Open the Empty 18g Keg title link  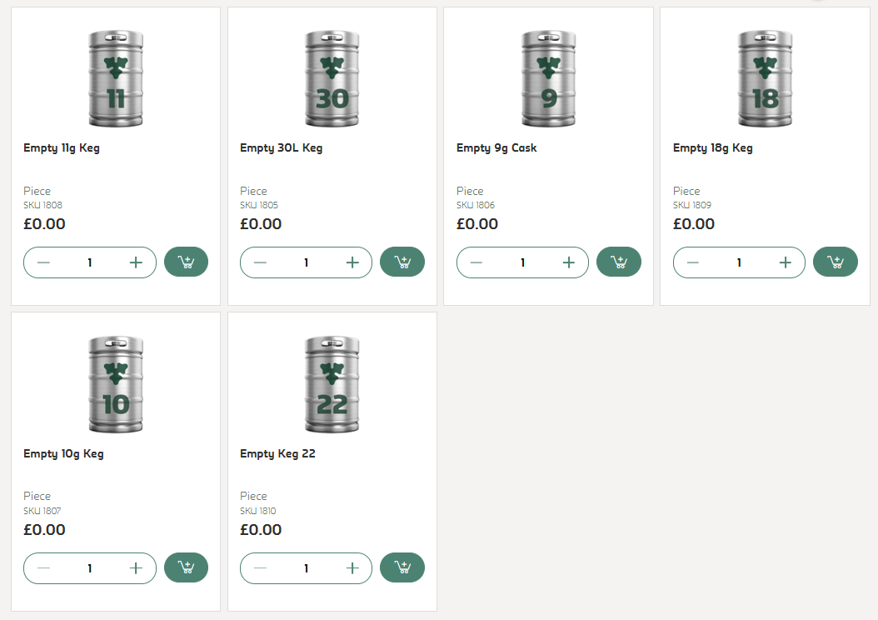tap(712, 148)
